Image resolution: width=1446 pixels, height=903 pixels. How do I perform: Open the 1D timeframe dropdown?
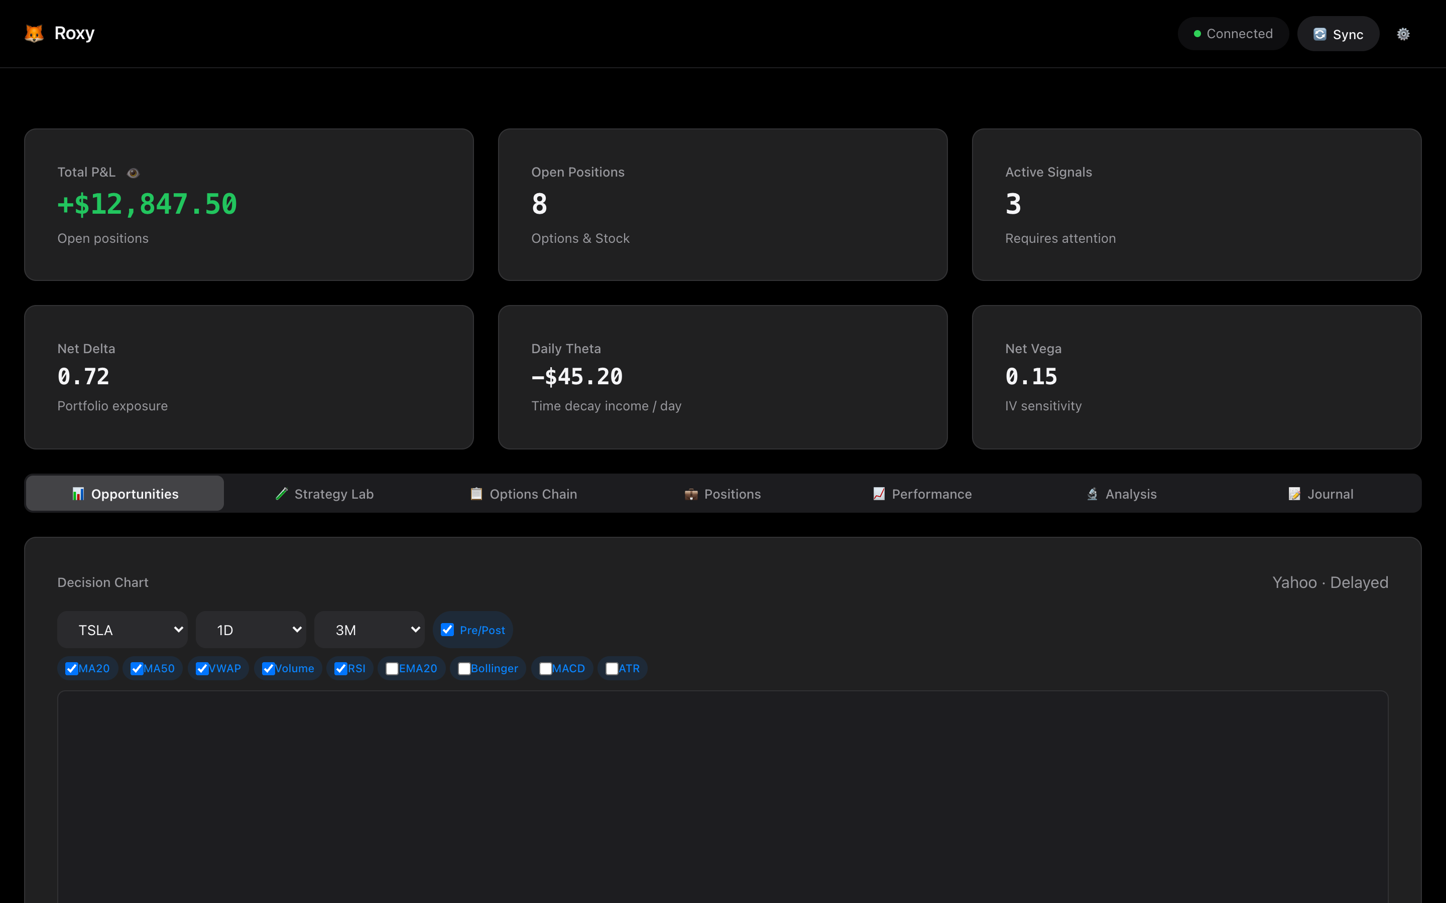coord(251,630)
